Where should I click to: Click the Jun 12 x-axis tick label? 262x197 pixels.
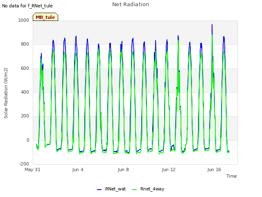[169, 170]
